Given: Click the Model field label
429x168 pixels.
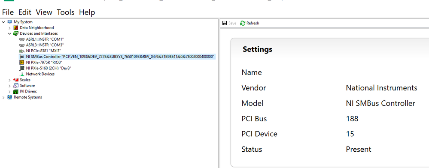Looking at the screenshot, I should pos(252,103).
